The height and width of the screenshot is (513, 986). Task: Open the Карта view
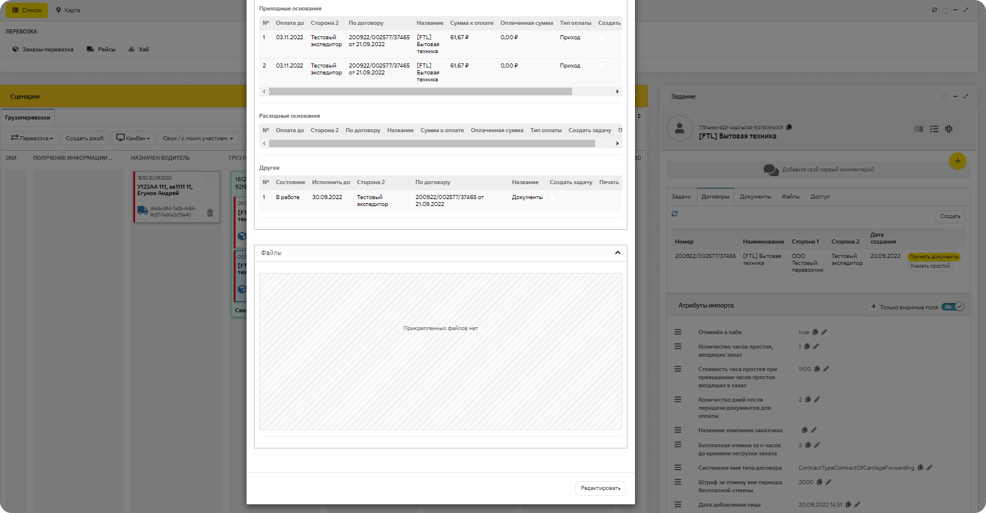click(68, 10)
